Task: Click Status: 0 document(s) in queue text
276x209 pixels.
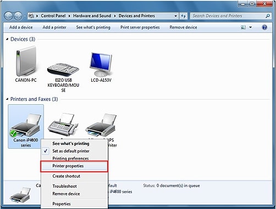Action: [x=172, y=185]
